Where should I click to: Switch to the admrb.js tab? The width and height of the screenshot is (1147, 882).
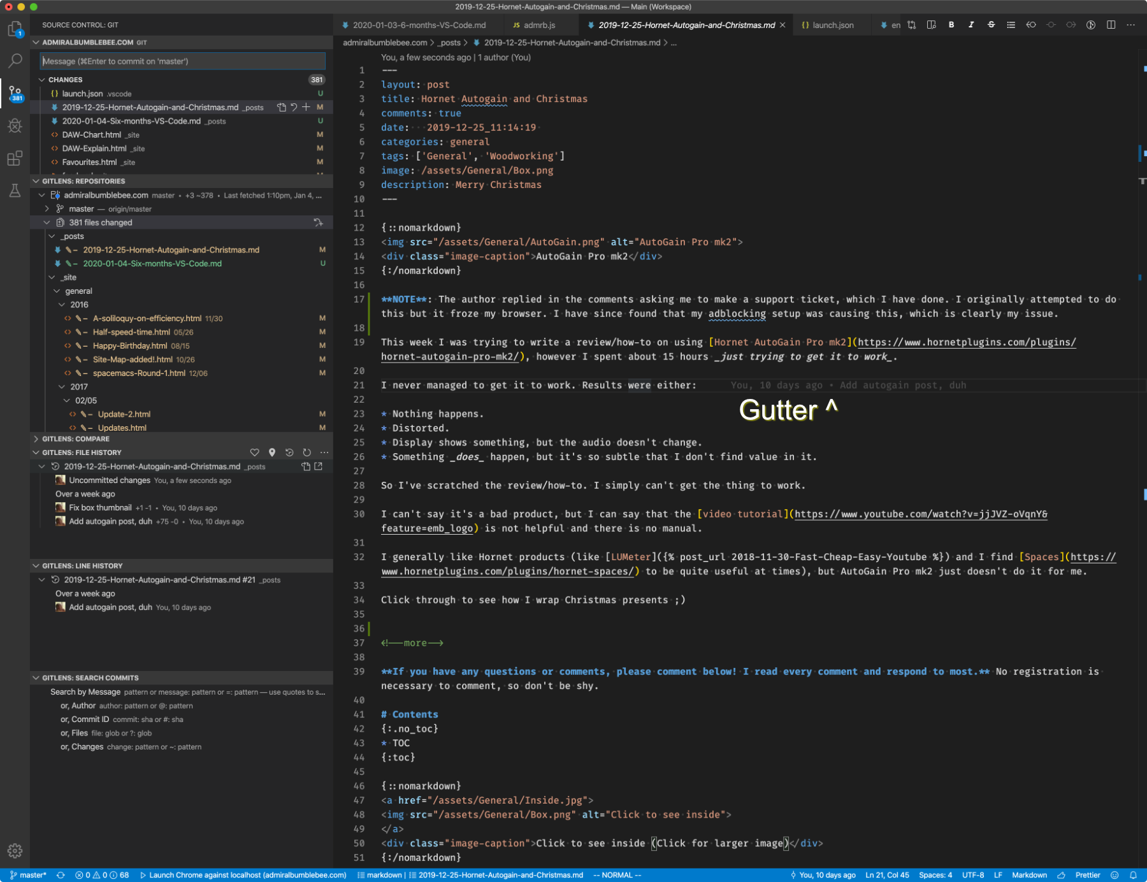(538, 25)
